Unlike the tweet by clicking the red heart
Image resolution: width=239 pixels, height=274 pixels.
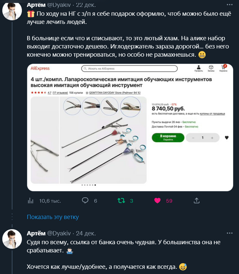tap(157, 201)
